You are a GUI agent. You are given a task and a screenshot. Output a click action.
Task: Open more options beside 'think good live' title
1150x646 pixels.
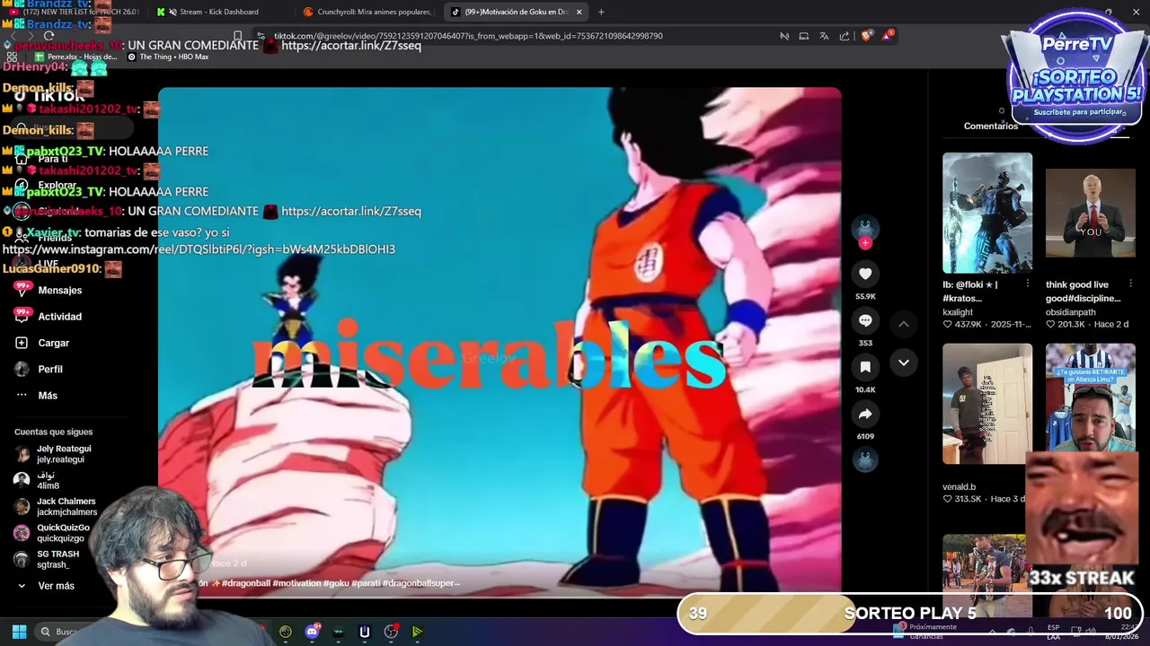1130,284
